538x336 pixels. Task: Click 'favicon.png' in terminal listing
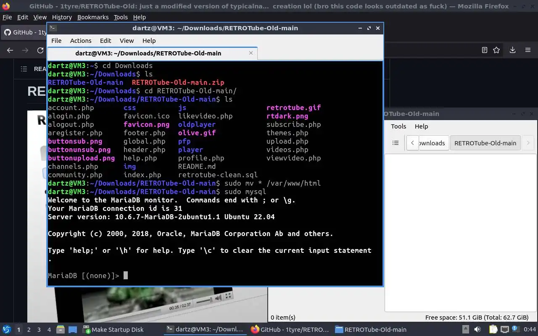(x=146, y=124)
